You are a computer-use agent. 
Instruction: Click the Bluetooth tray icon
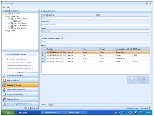[x=125, y=113]
